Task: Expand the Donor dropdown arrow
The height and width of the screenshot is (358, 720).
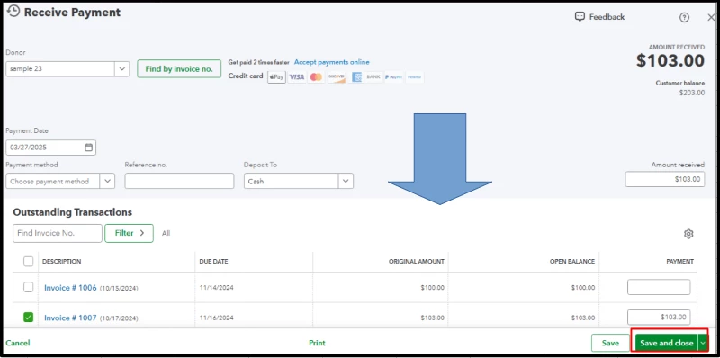Action: point(121,69)
